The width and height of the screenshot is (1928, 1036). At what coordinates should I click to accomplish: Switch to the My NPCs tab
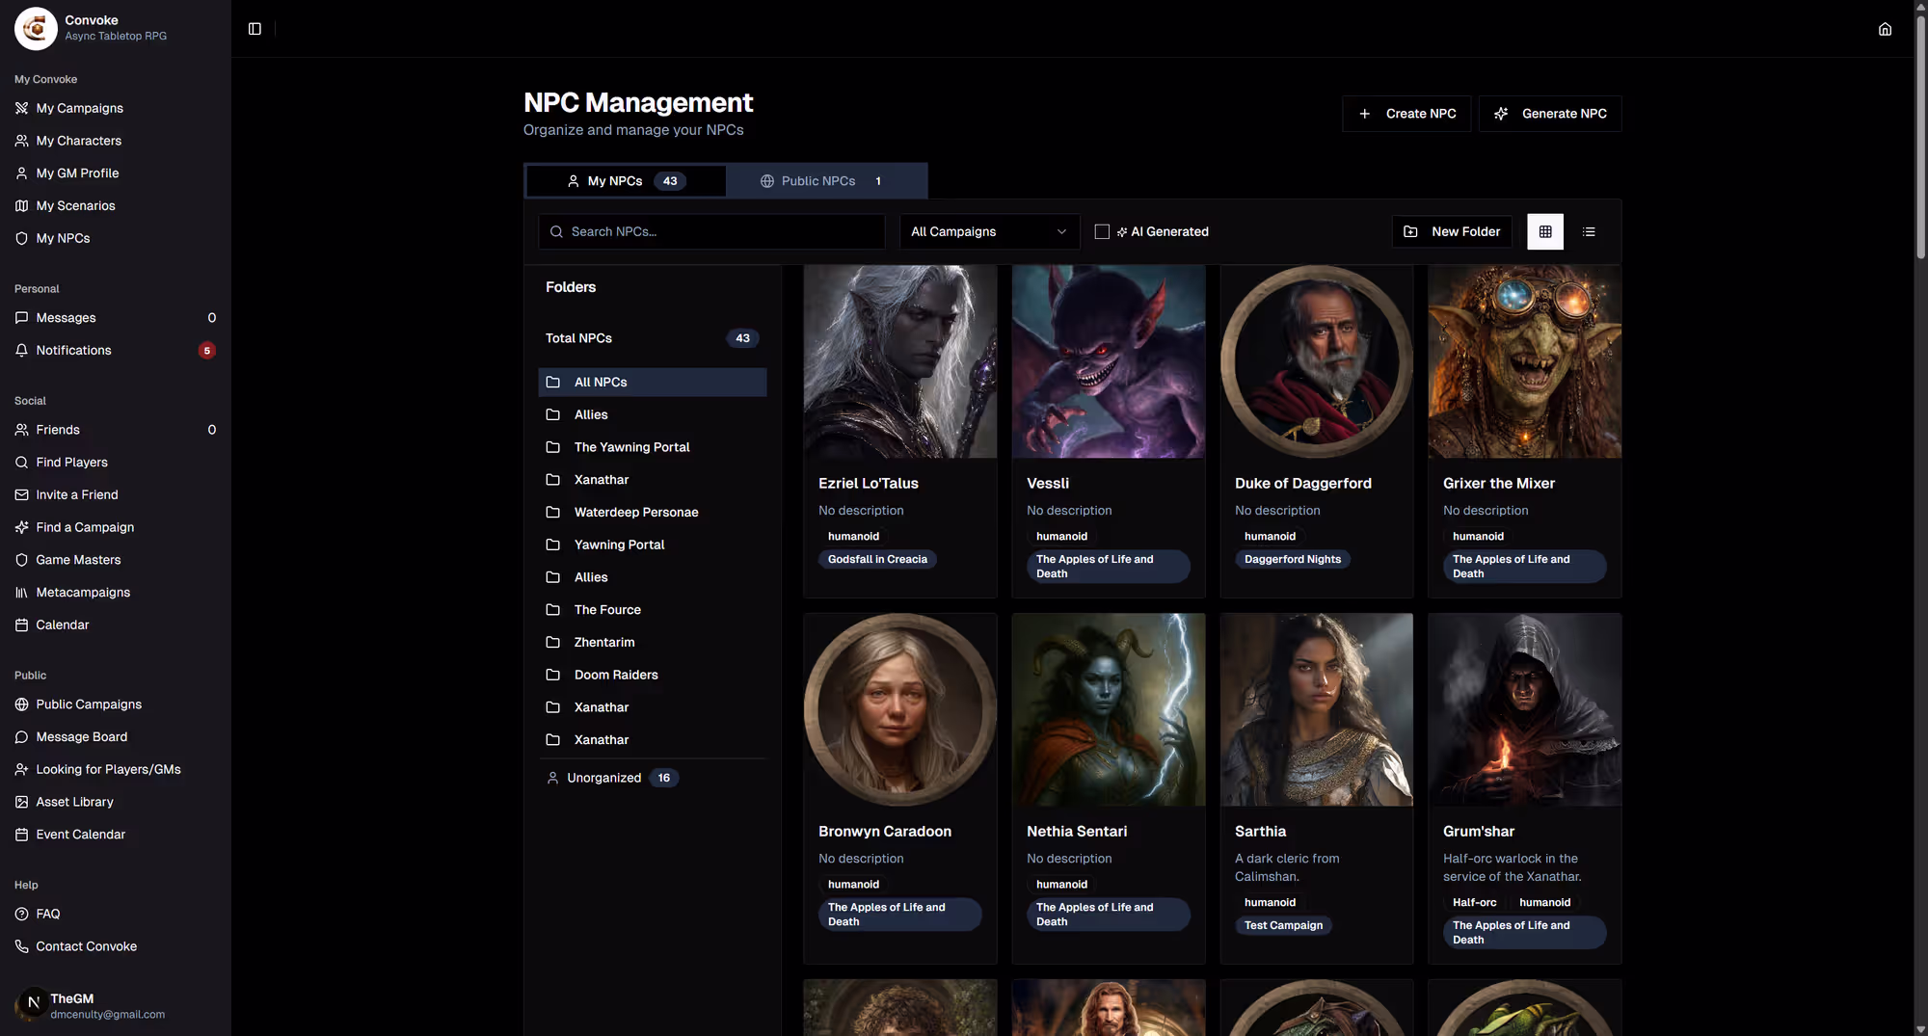pyautogui.click(x=626, y=181)
